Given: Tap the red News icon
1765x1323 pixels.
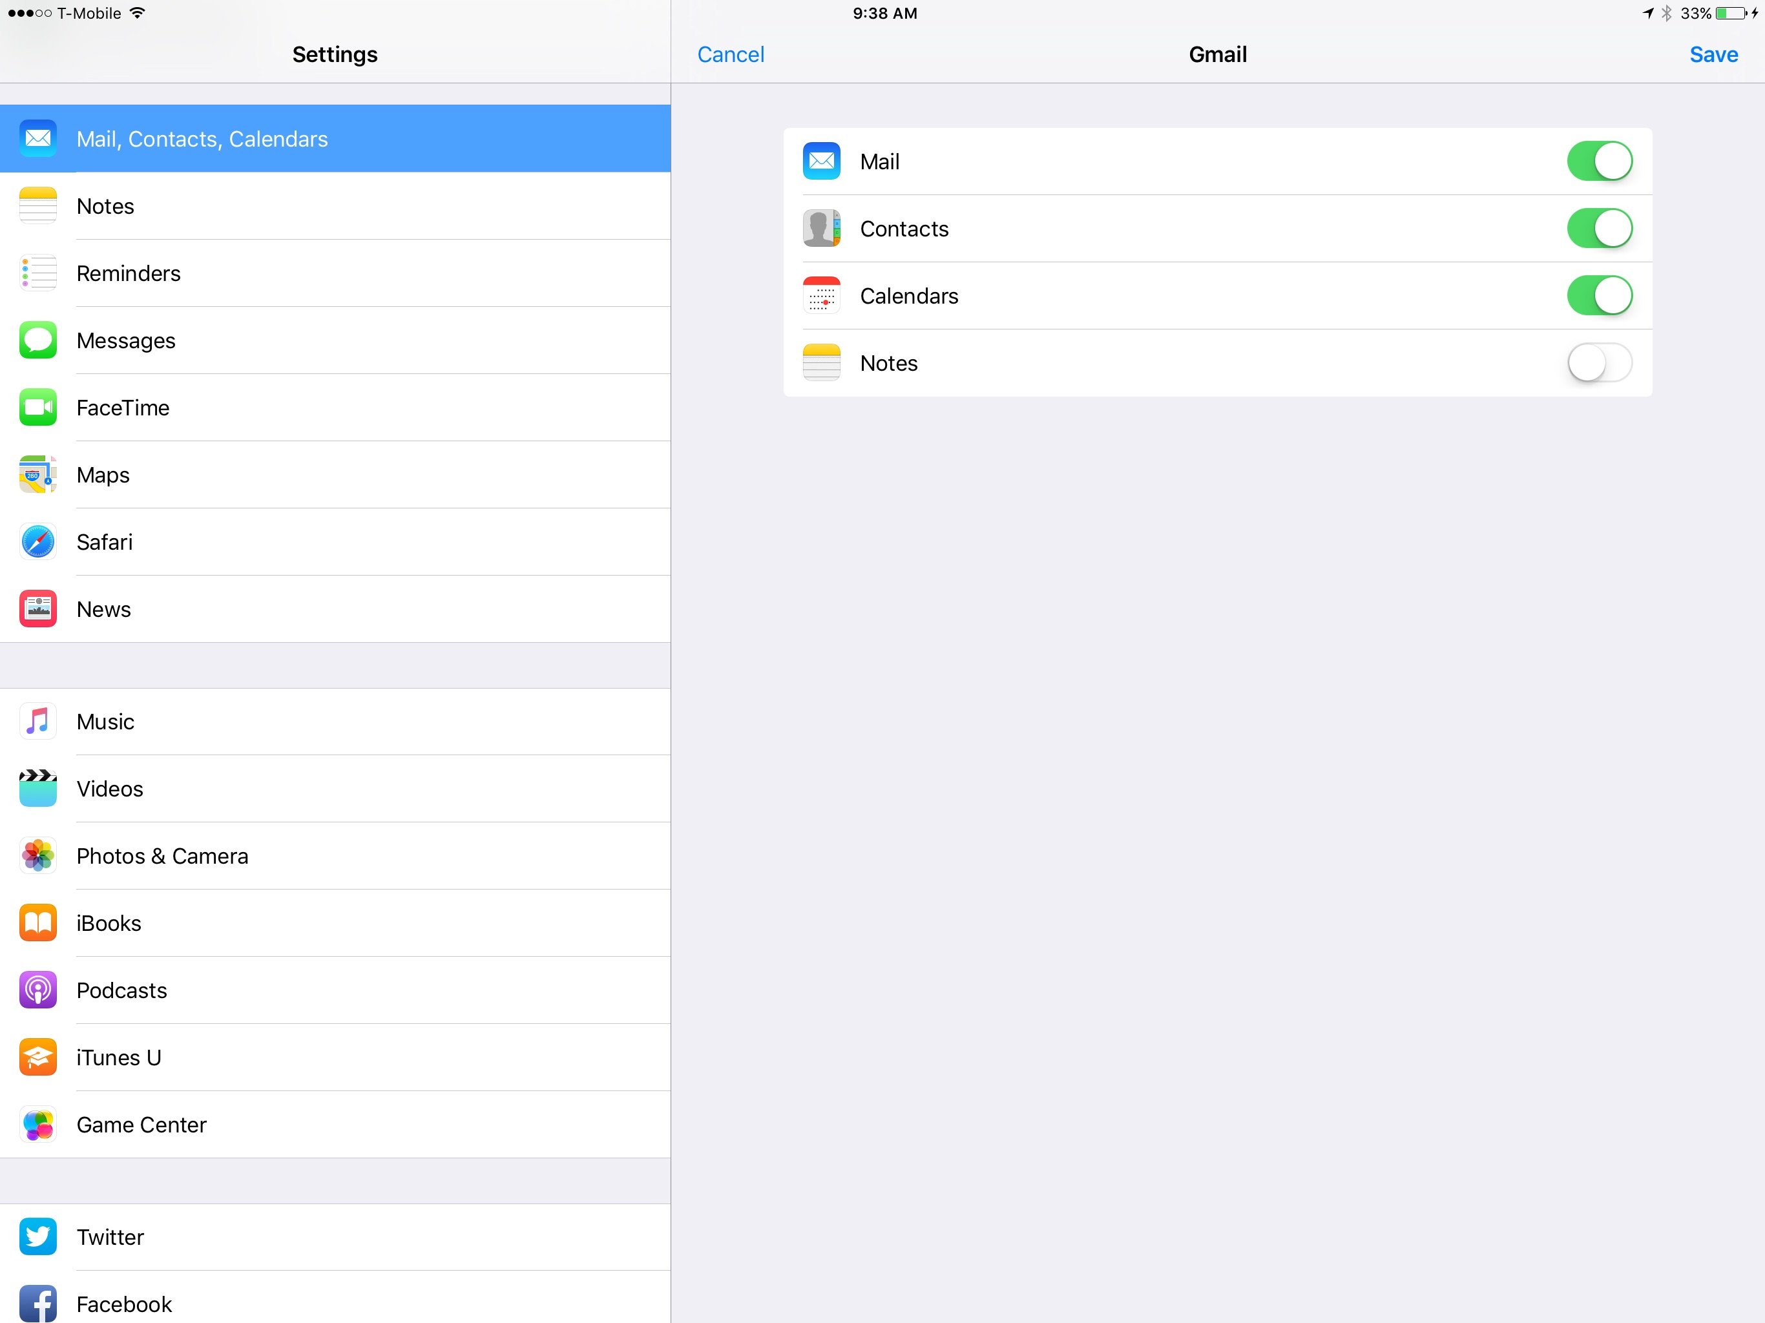Looking at the screenshot, I should tap(37, 609).
